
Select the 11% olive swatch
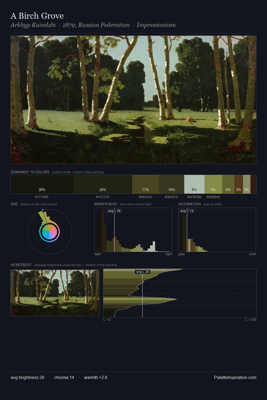[146, 184]
